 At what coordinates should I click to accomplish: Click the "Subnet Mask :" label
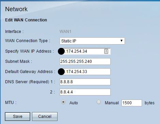(x=19, y=61)
